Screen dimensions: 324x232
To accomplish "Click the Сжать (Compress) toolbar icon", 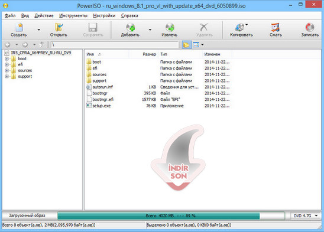I will click(276, 30).
